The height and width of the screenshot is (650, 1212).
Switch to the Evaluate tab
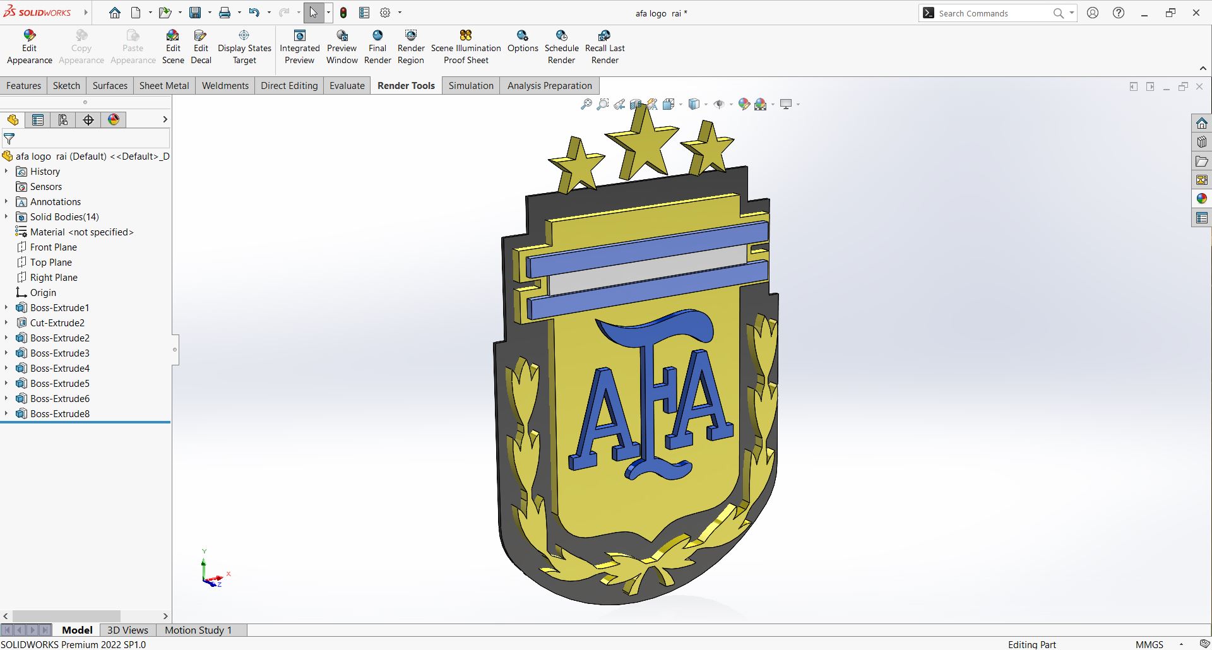(x=347, y=86)
